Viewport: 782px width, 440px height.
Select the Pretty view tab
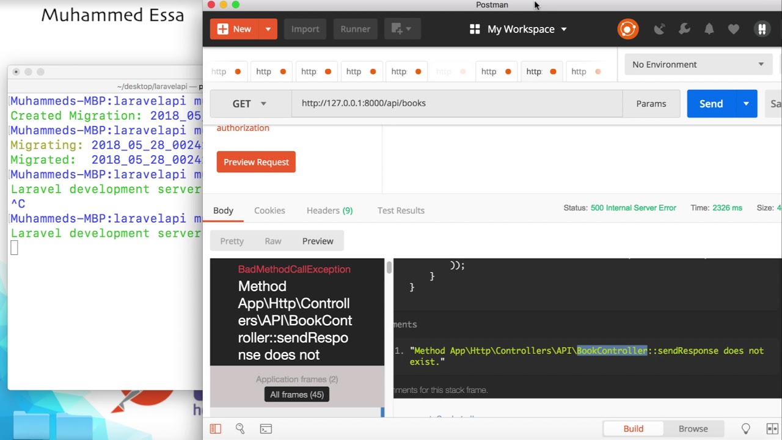(x=232, y=241)
